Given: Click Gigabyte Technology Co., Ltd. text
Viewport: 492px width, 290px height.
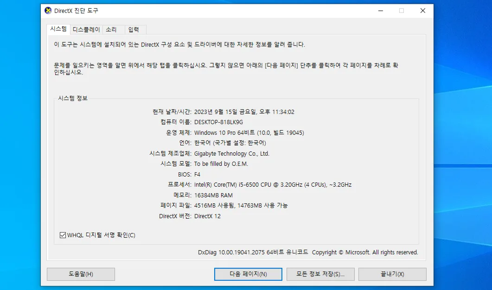Looking at the screenshot, I should (231, 154).
